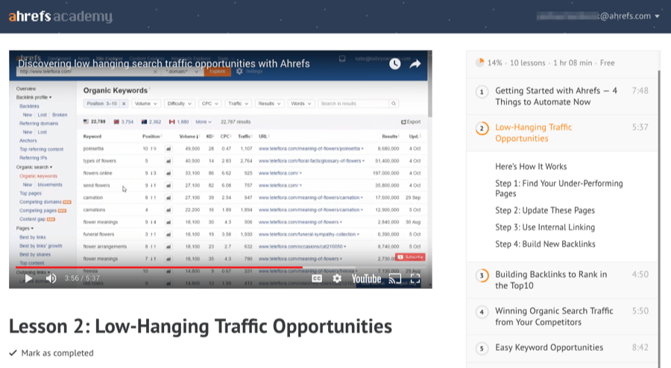Jump to Here's How It Works section
671x368 pixels.
531,167
